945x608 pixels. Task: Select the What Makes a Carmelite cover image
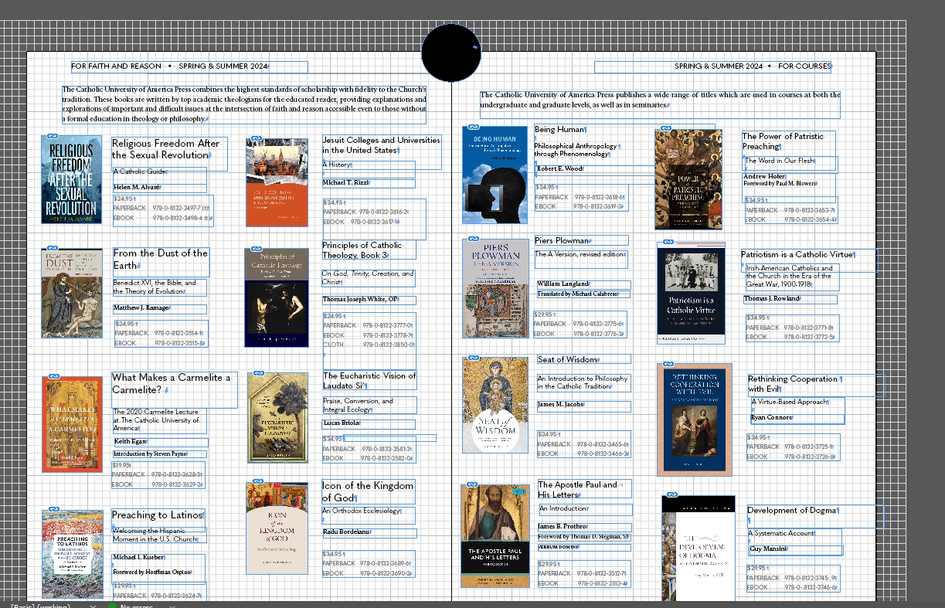point(72,424)
